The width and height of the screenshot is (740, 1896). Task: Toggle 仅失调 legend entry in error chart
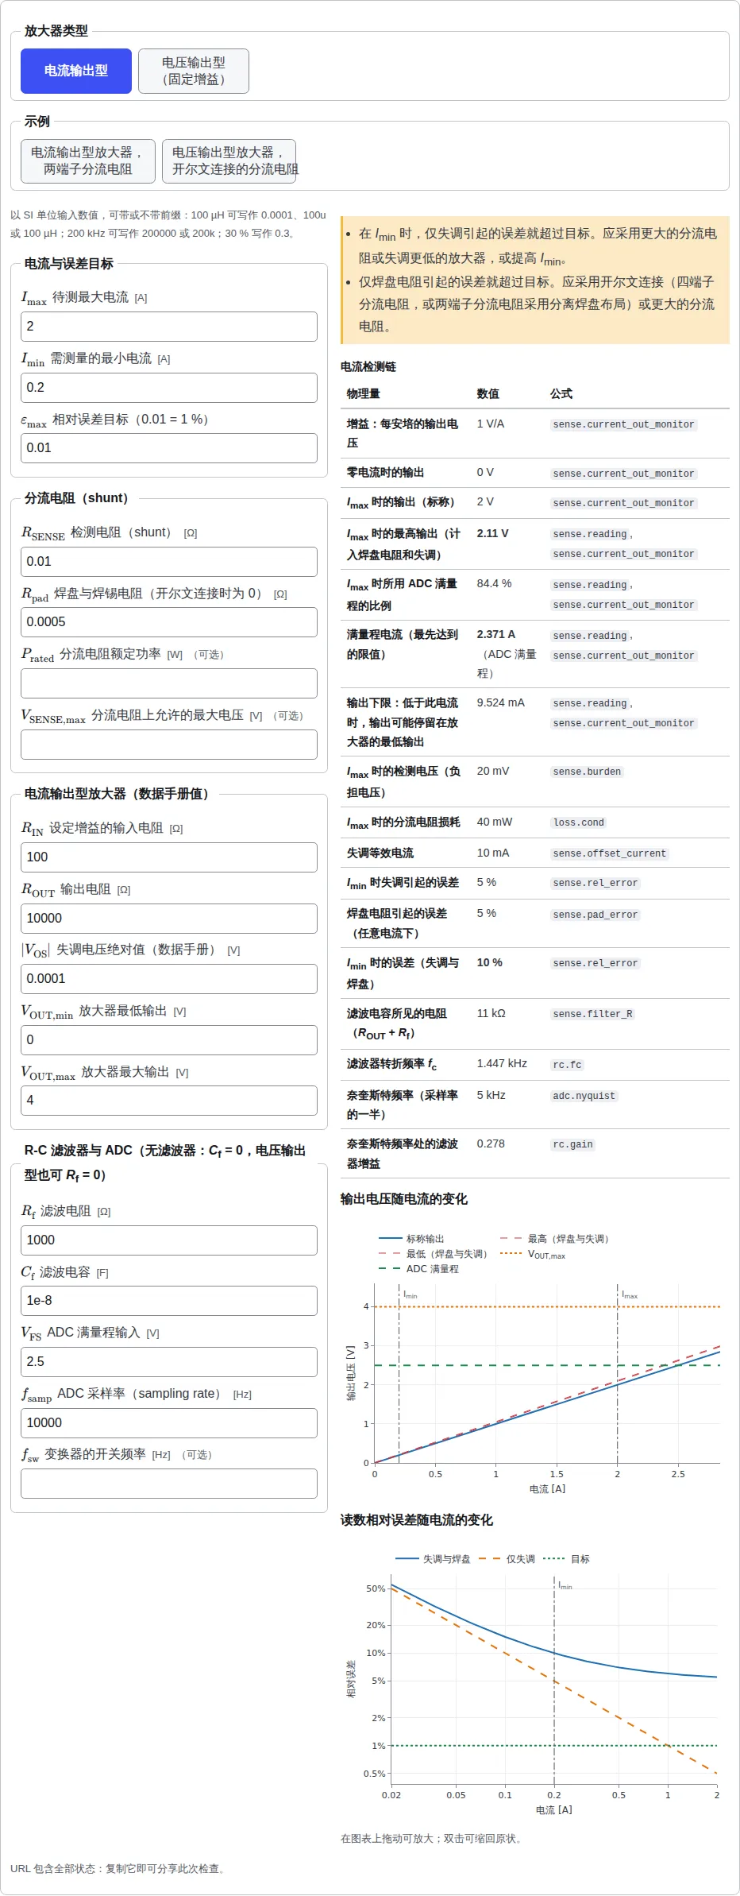tap(508, 1559)
